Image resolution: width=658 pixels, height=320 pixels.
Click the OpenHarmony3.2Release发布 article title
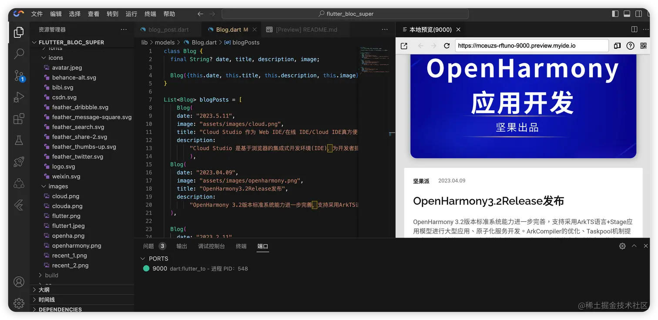click(x=489, y=201)
